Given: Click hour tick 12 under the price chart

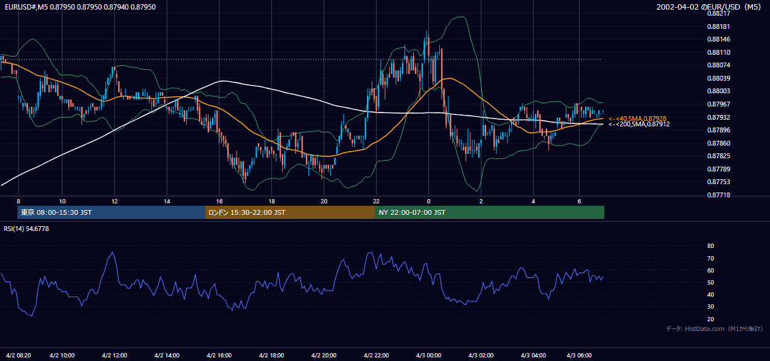Looking at the screenshot, I should pyautogui.click(x=114, y=201).
